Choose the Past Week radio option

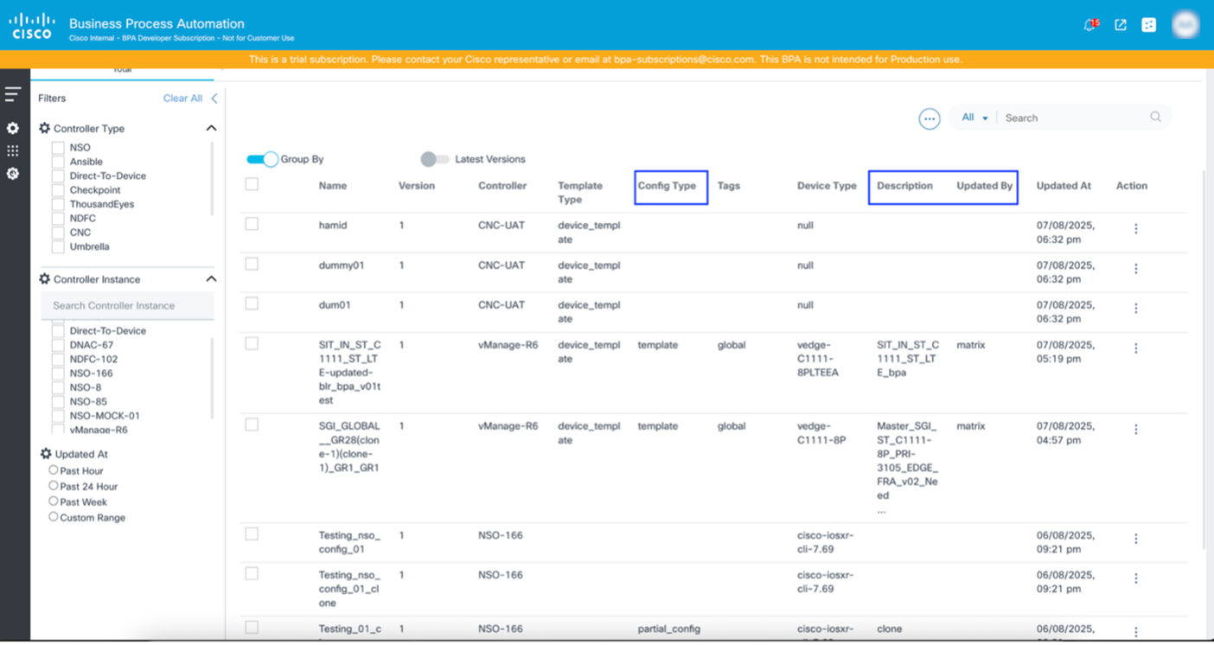54,501
